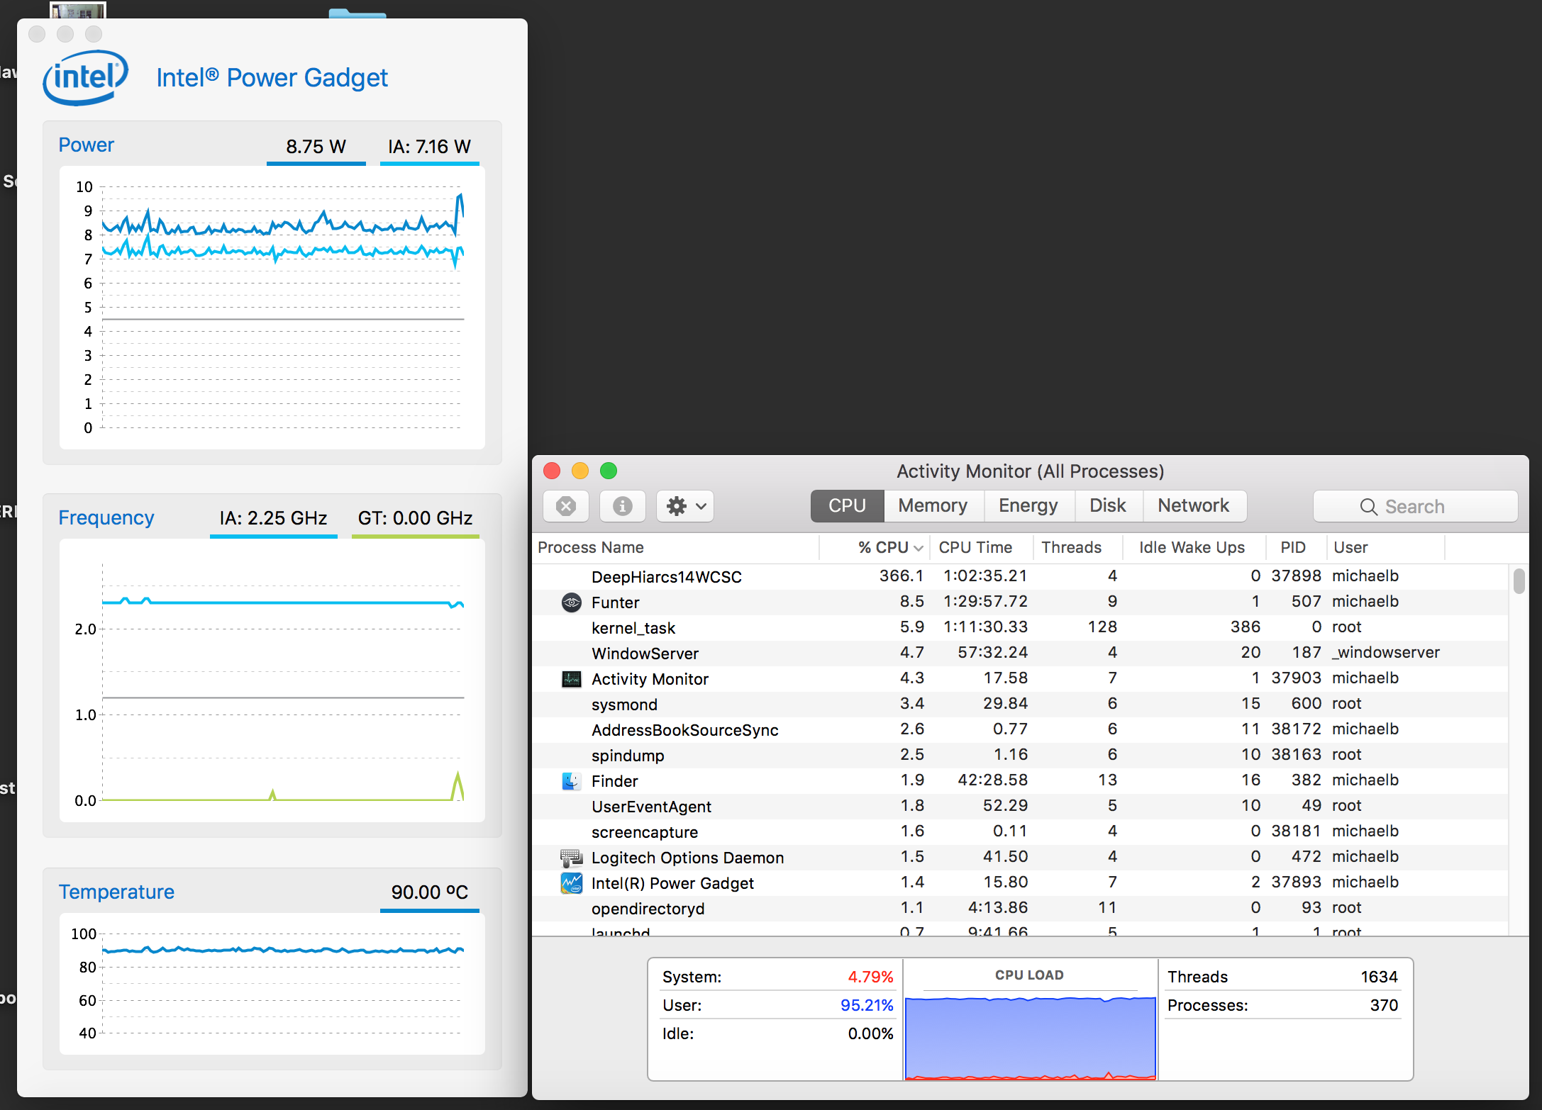Viewport: 1542px width, 1110px height.
Task: Click PID 37898 in DeepHiarcs14WCSC row
Action: [1296, 576]
